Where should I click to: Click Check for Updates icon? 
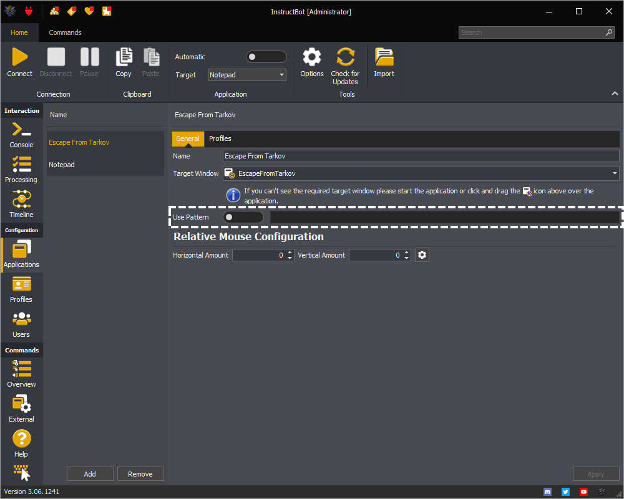(x=345, y=57)
